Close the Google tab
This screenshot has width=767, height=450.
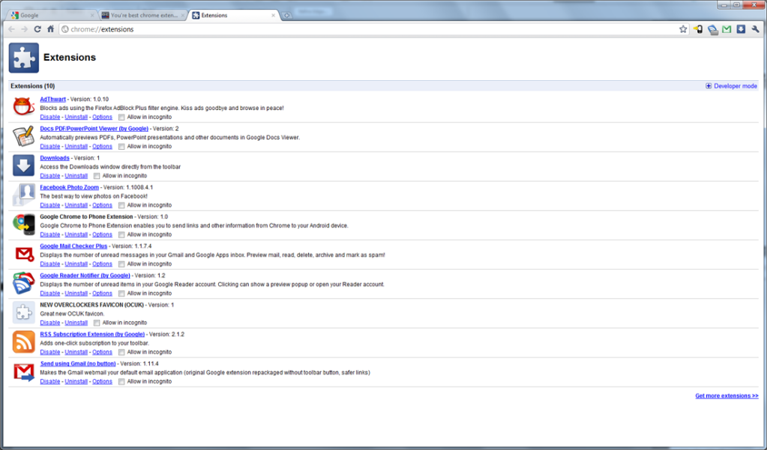point(92,15)
